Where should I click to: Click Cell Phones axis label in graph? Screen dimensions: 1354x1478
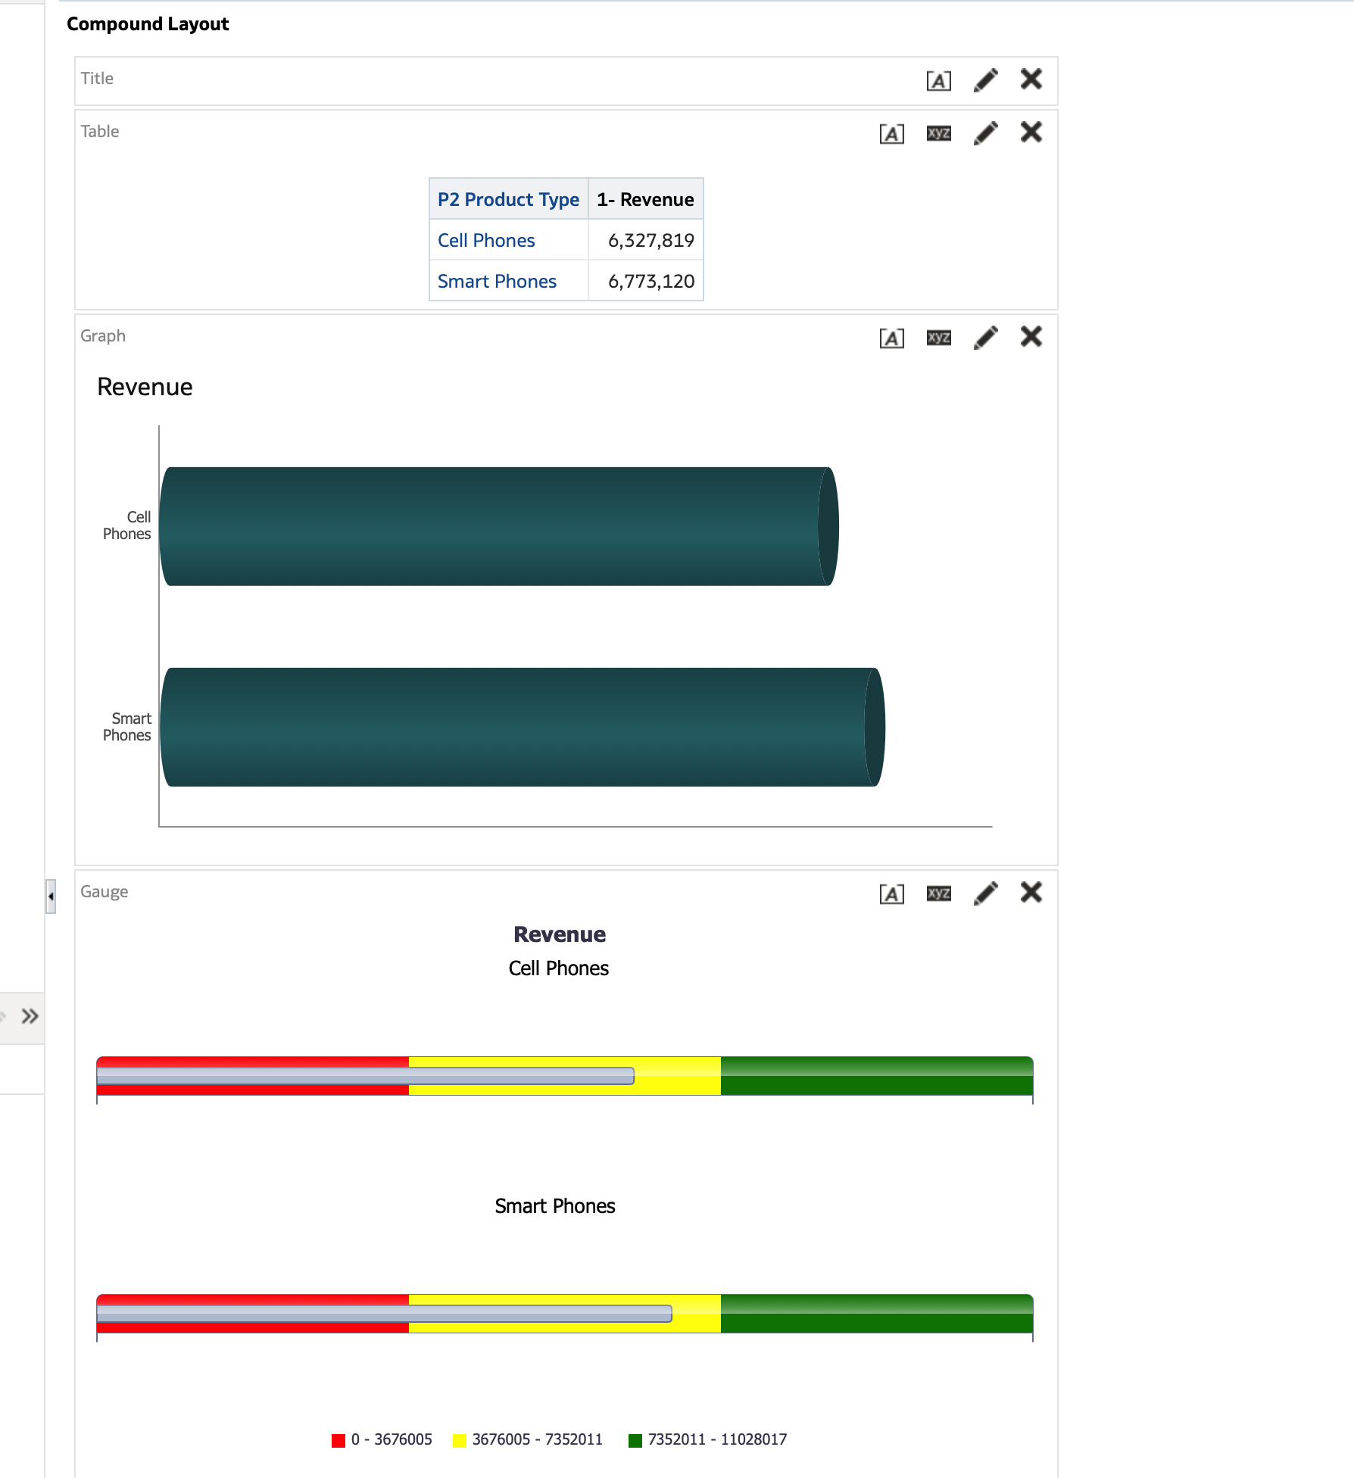[127, 525]
